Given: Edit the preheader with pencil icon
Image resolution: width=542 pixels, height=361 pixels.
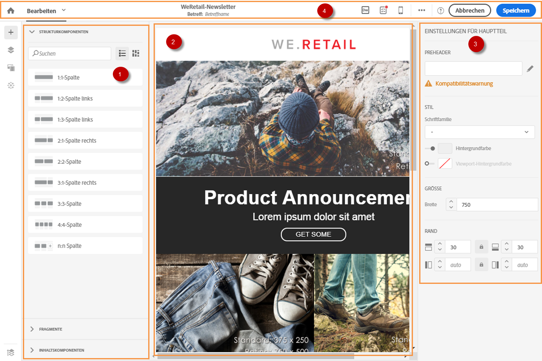Looking at the screenshot, I should [530, 69].
